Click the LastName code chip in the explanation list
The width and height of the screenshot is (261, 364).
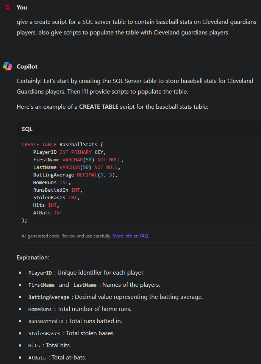coord(85,285)
